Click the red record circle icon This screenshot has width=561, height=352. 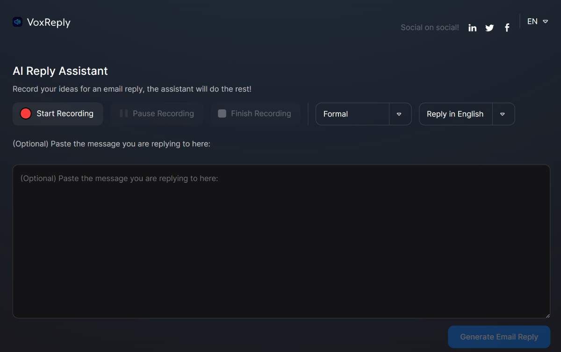(x=26, y=114)
